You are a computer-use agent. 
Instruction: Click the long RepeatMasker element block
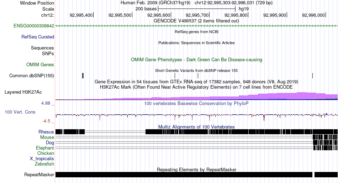click(x=184, y=174)
